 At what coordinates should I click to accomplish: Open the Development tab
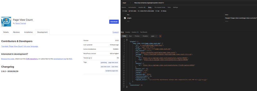42,32
